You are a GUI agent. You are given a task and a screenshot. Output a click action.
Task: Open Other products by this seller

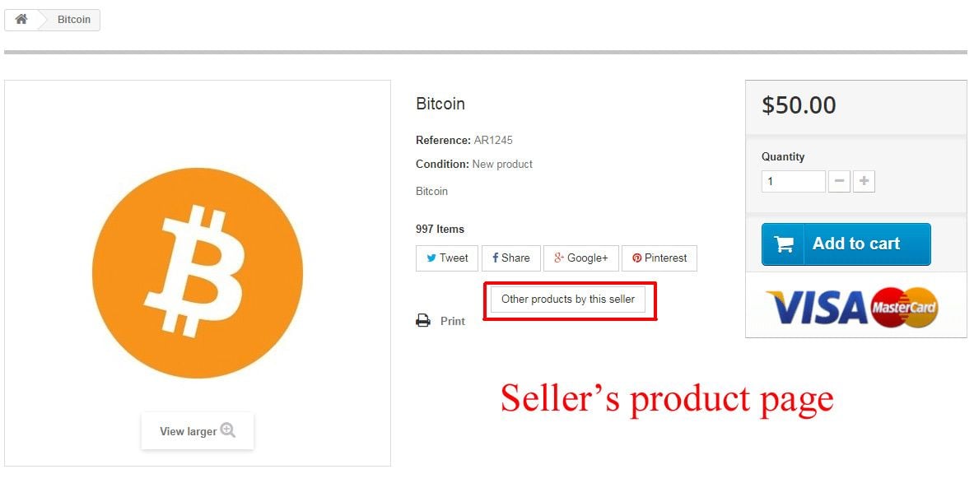tap(568, 300)
